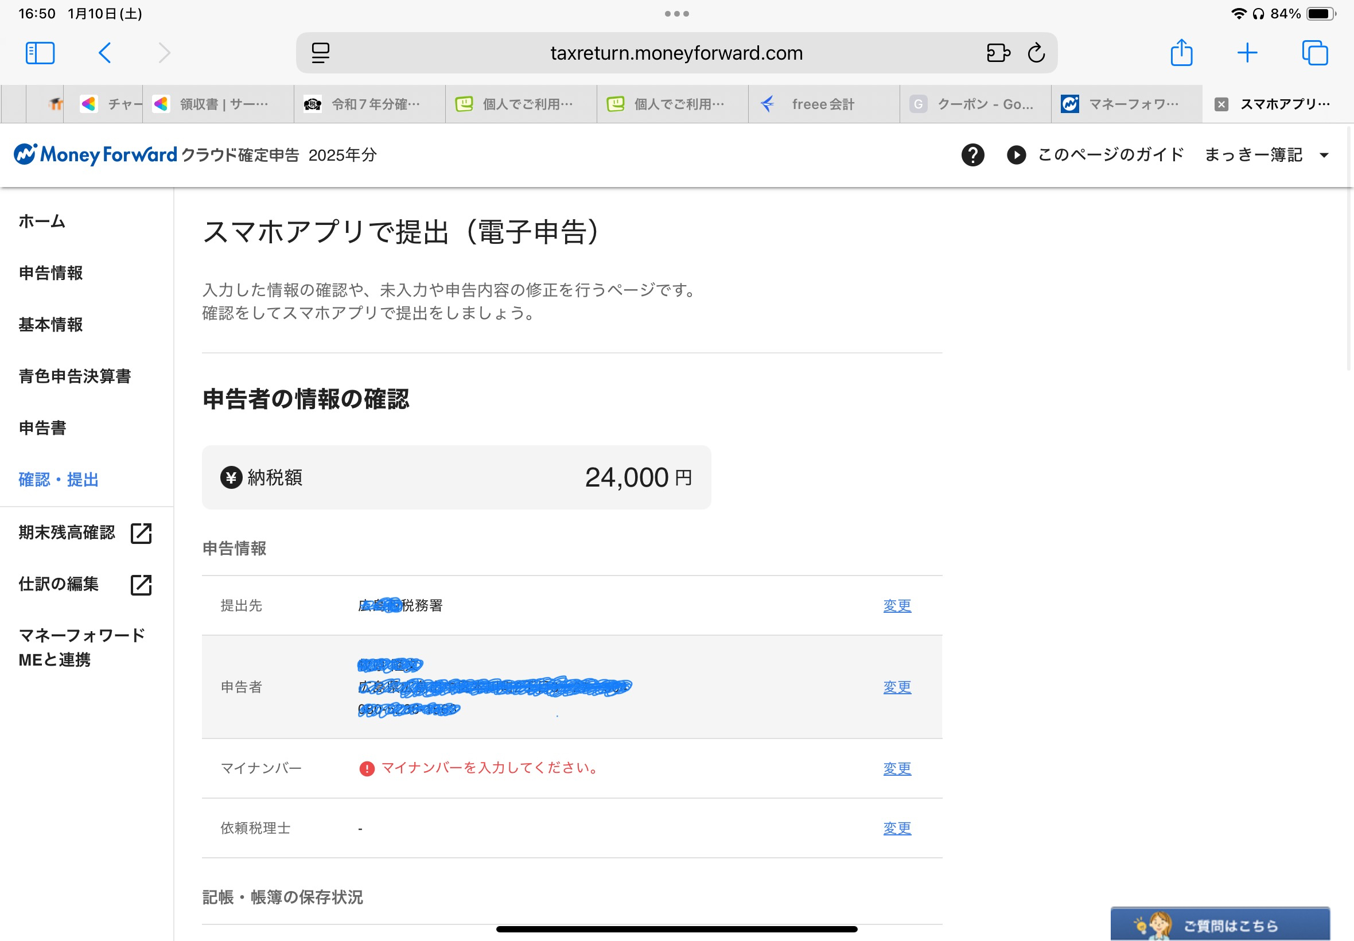Click 変更 link for 提出先
Image resolution: width=1354 pixels, height=941 pixels.
point(897,605)
